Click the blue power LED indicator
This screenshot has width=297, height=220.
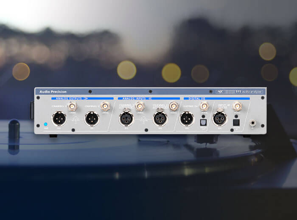(45, 124)
